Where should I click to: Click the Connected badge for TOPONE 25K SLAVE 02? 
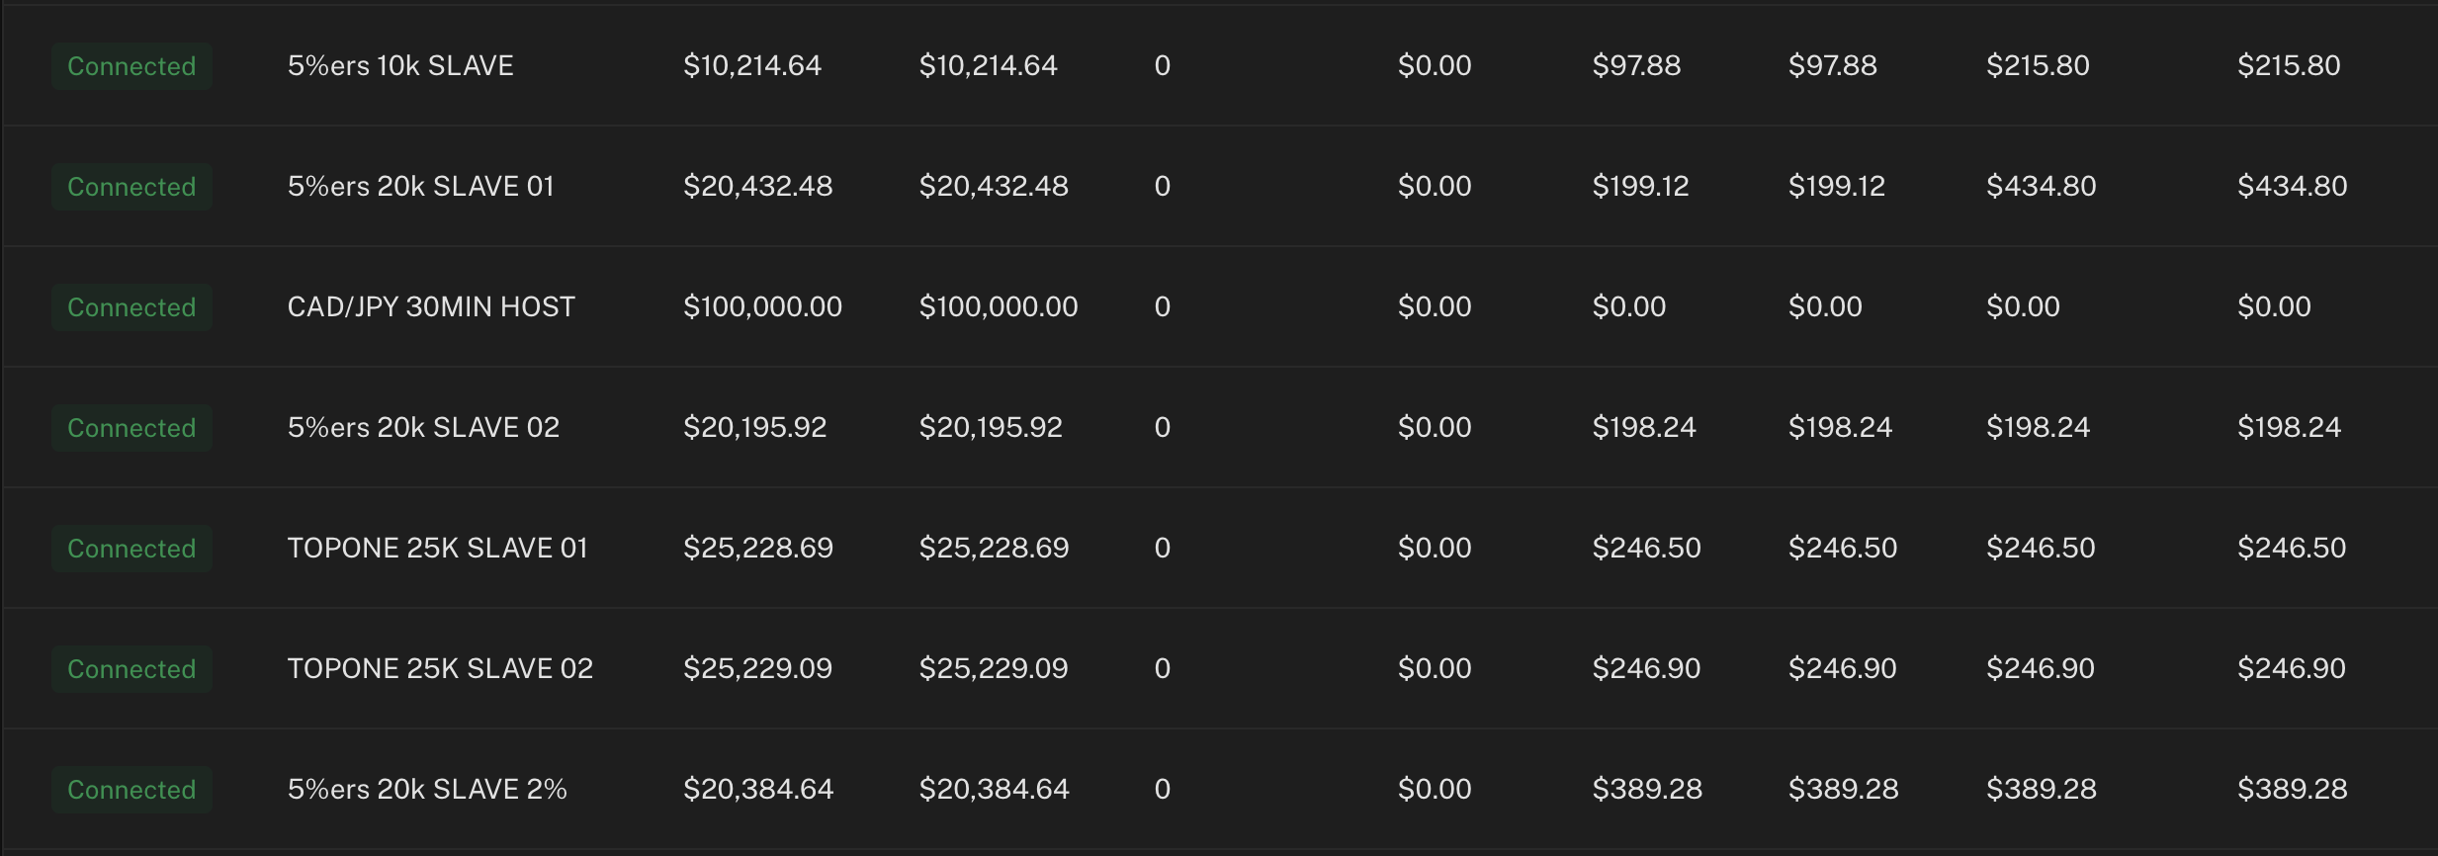131,668
